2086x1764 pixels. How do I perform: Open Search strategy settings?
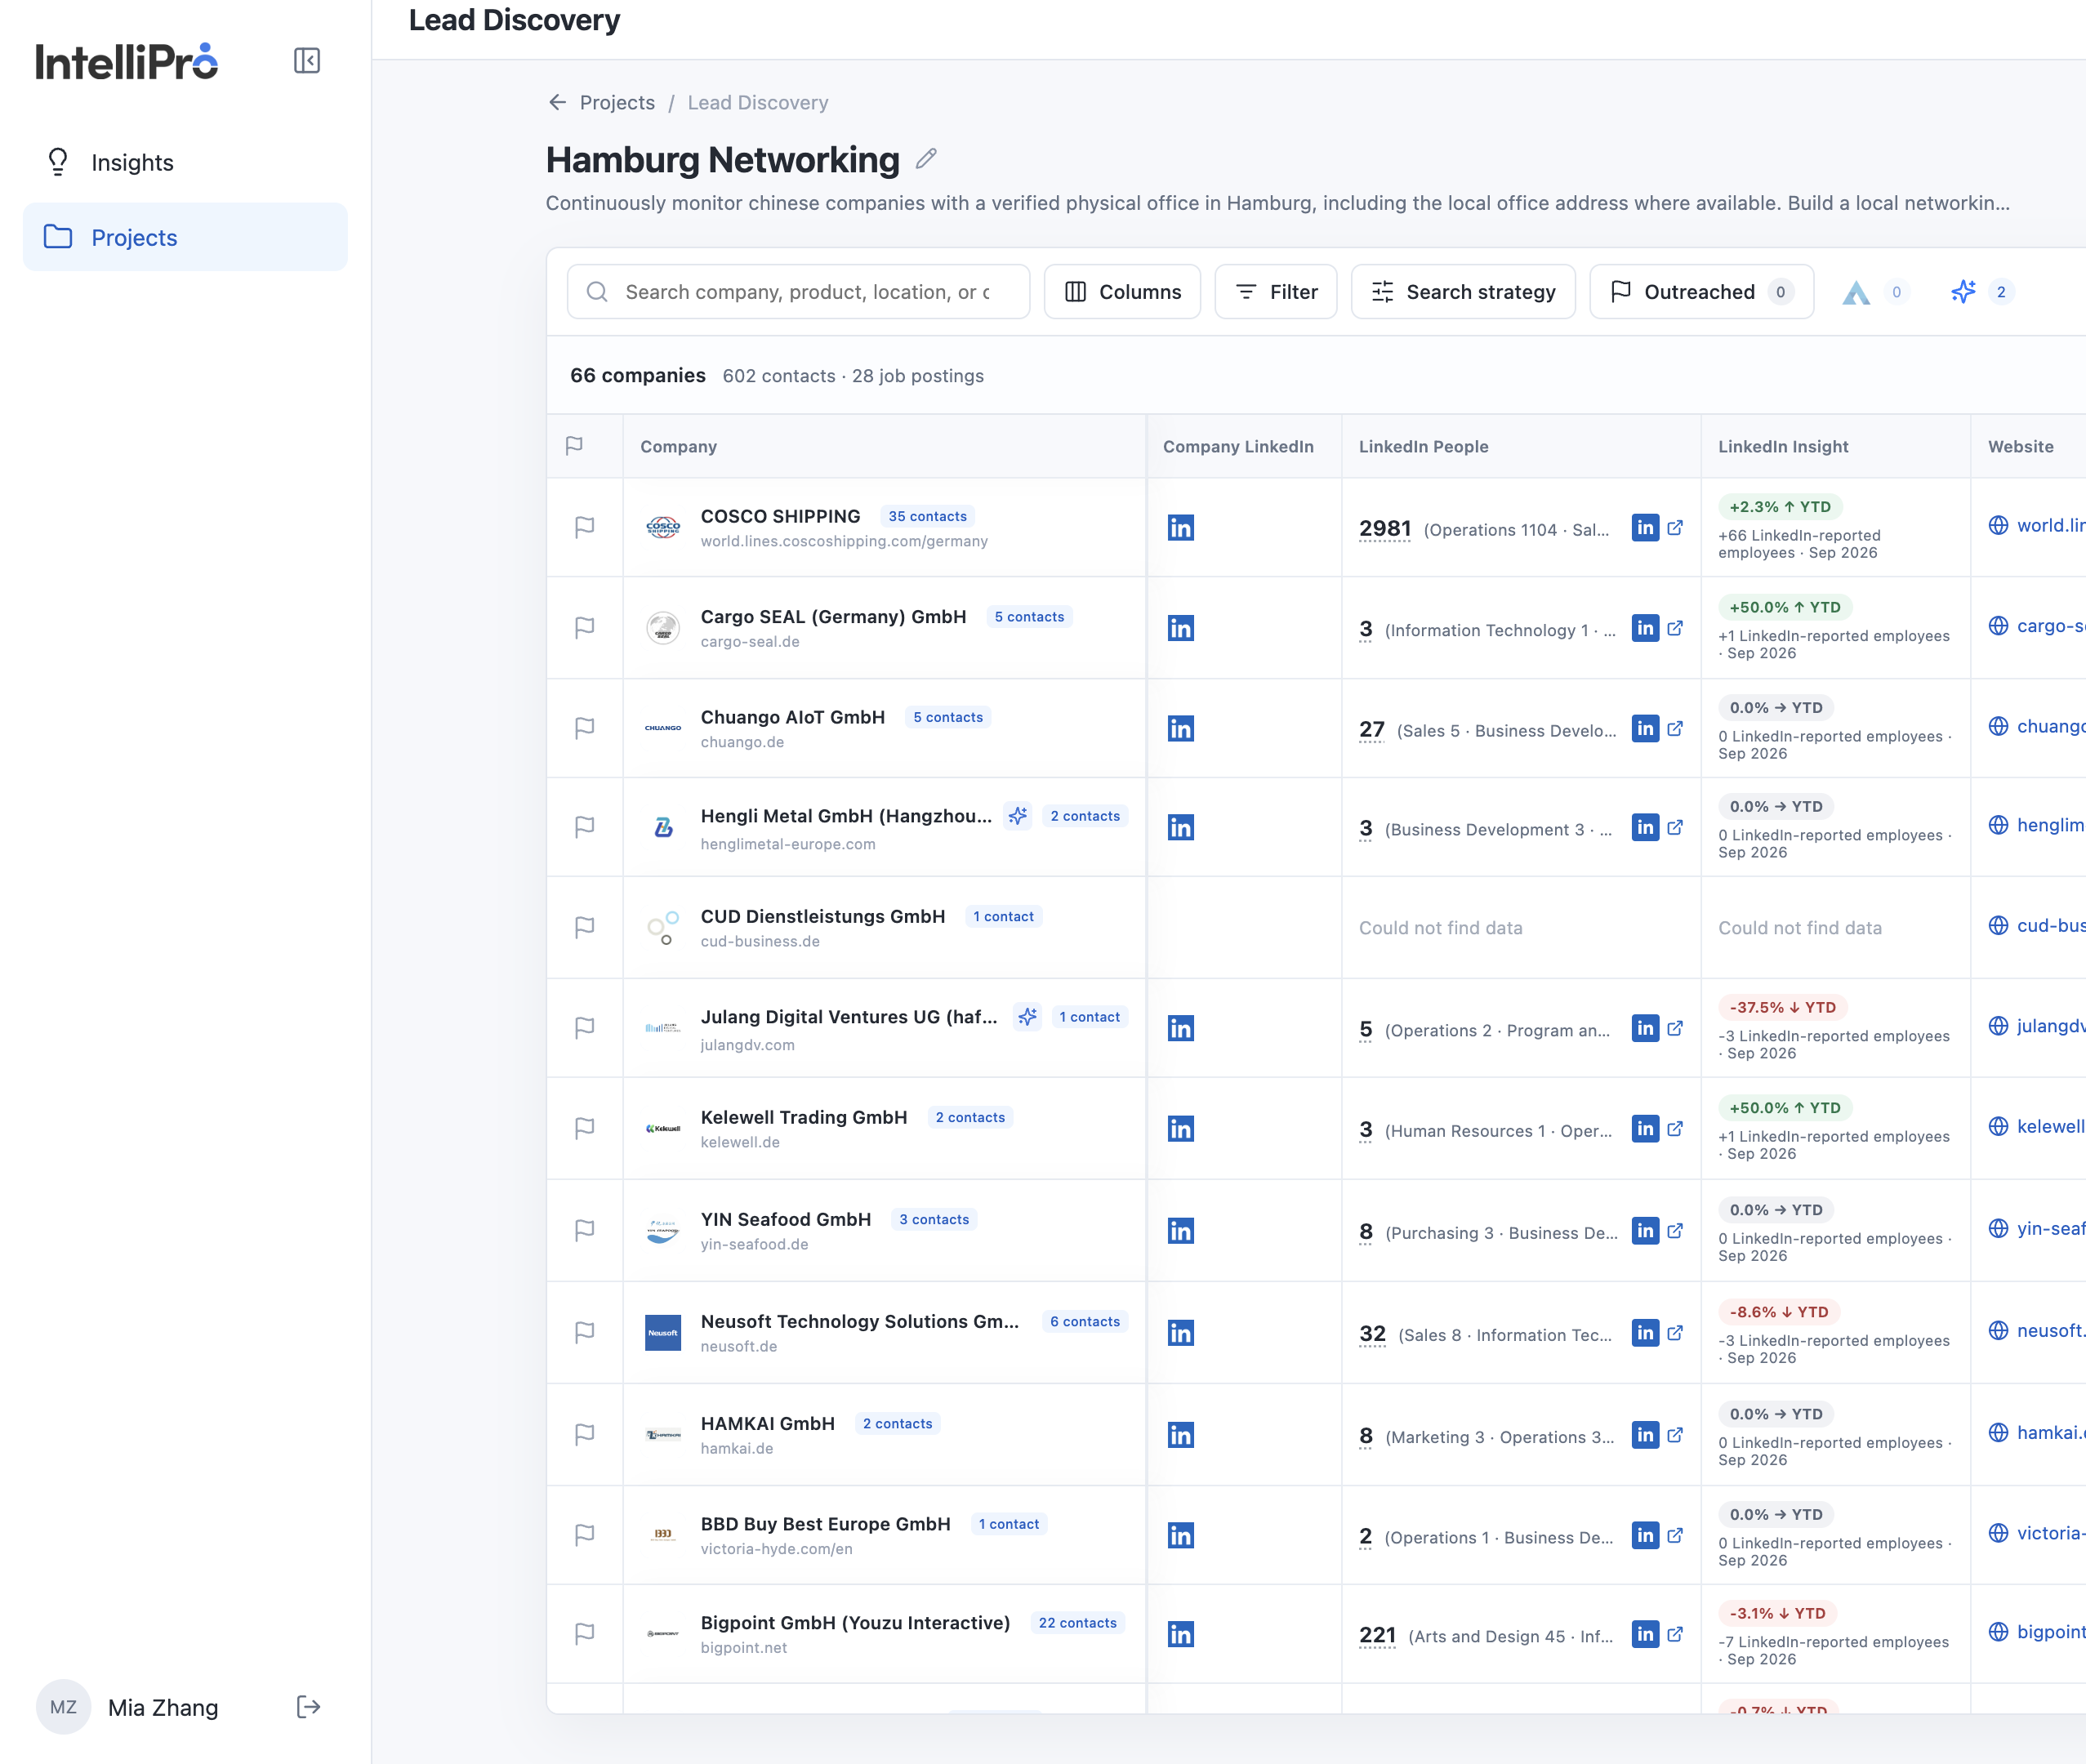(x=1463, y=292)
